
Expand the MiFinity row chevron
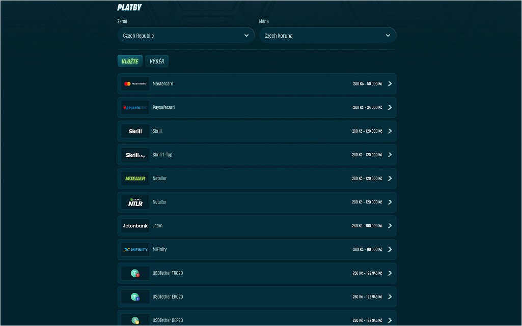[390, 250]
